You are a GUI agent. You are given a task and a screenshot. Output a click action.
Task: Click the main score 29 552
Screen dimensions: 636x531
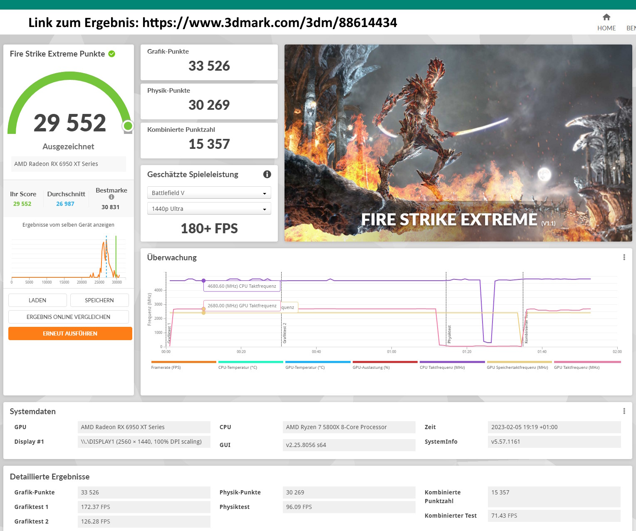coord(70,123)
